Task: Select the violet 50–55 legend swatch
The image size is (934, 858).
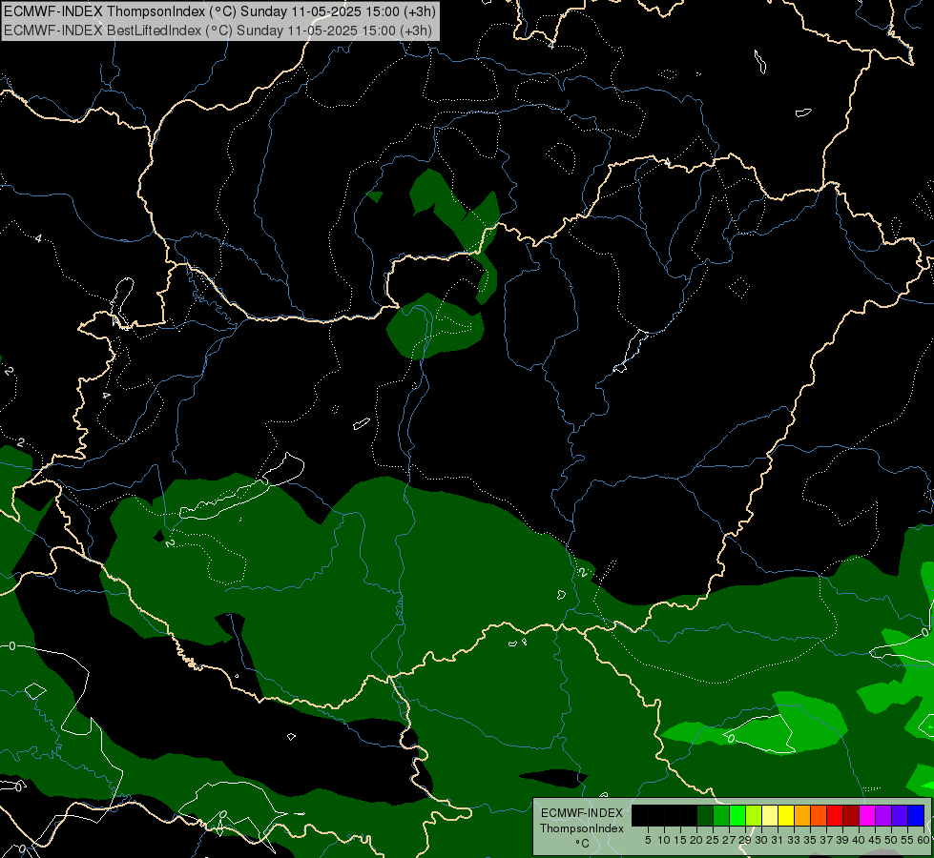Action: coord(900,815)
